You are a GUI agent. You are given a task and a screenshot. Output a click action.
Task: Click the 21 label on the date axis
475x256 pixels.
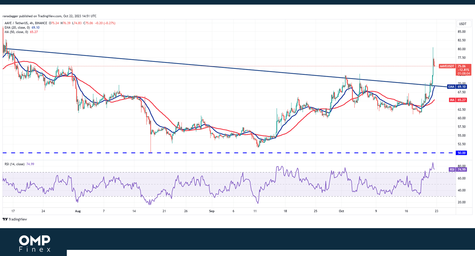[164, 211]
